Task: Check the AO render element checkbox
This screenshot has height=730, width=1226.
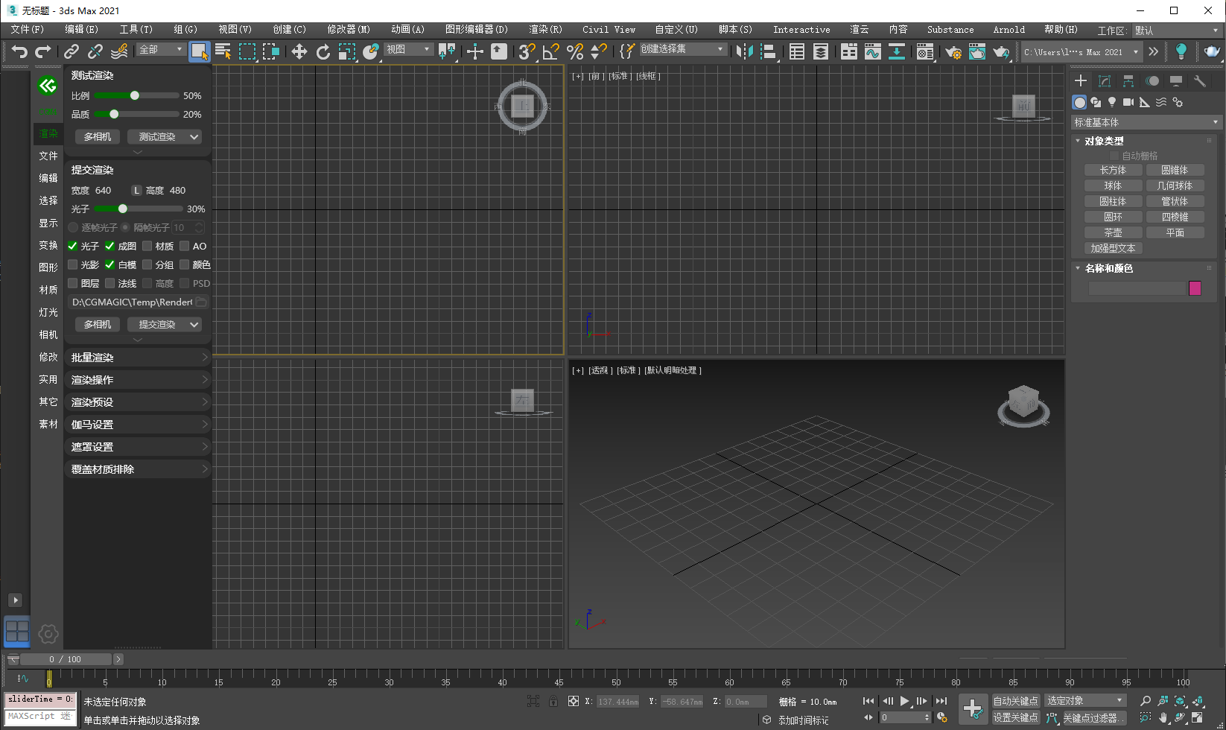Action: click(x=183, y=246)
